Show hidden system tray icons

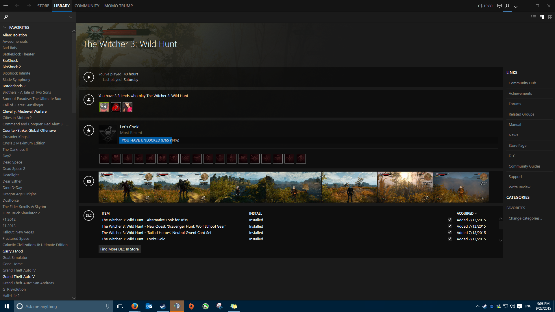(478, 306)
